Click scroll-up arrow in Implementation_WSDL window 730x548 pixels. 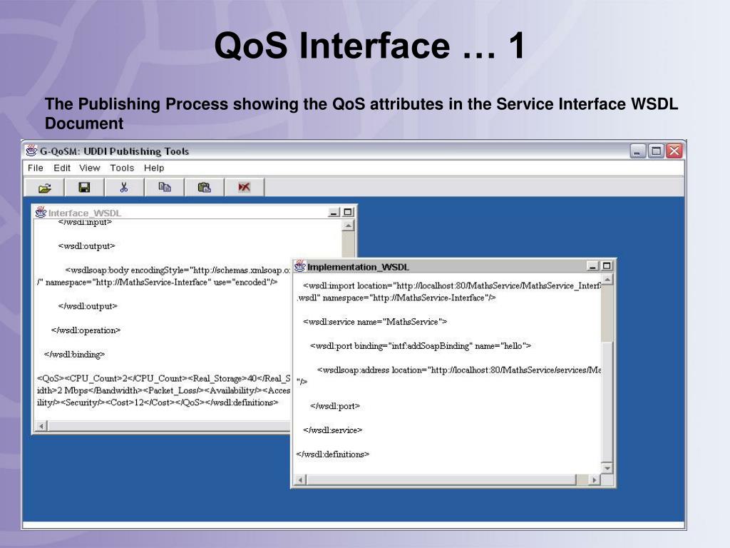607,280
